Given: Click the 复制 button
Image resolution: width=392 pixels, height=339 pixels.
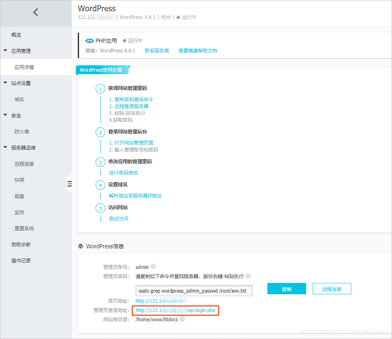Looking at the screenshot, I should tap(286, 289).
